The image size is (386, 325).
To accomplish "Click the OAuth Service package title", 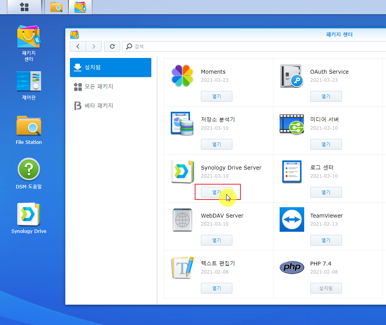I will 330,72.
